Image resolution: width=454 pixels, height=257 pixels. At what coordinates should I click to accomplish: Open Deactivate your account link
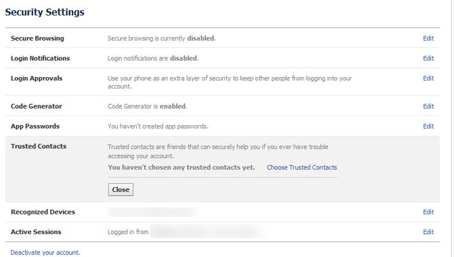(x=45, y=253)
